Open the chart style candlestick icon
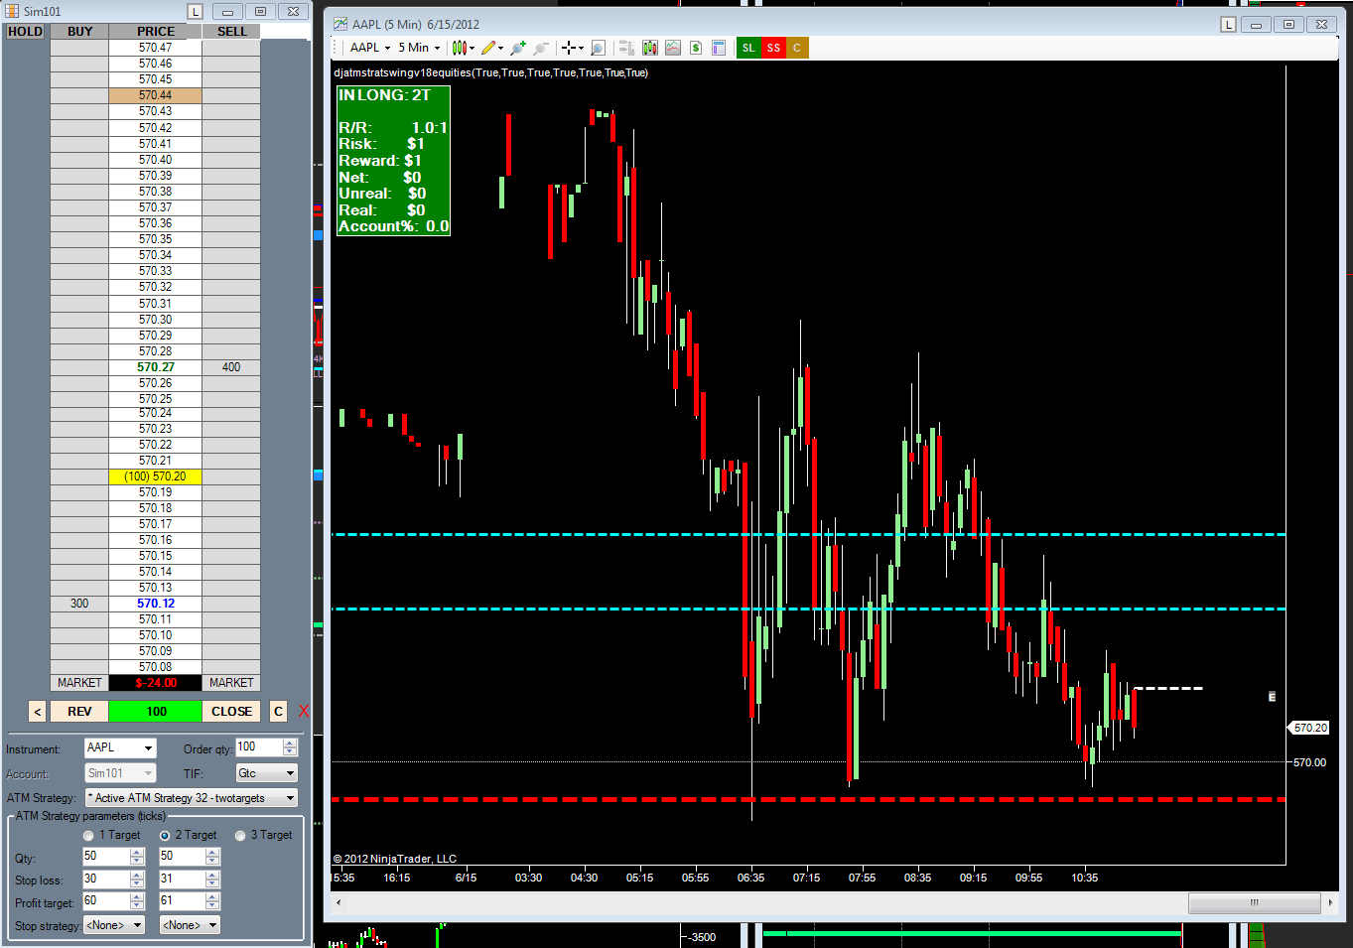 click(x=459, y=48)
